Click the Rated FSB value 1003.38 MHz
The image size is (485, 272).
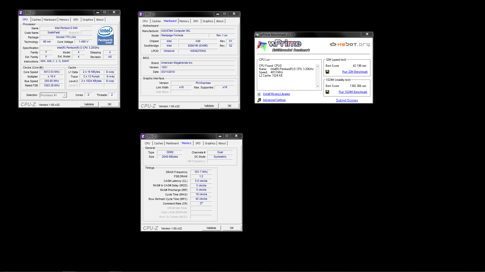point(52,86)
